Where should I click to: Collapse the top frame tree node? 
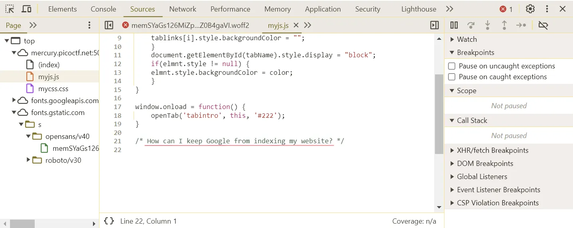tap(7, 41)
